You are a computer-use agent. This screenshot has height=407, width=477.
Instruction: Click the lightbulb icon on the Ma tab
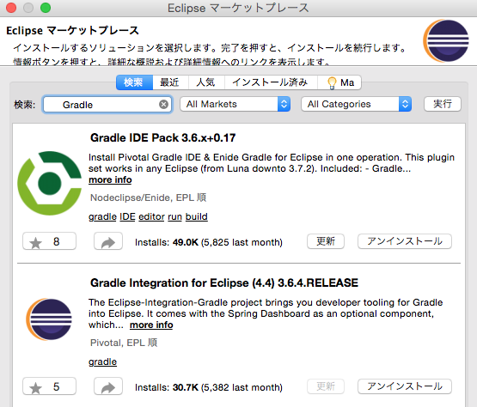click(332, 82)
